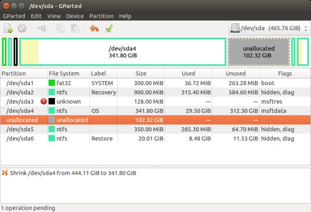Click the /dev/sda4 block in the disk map
Image resolution: width=311 pixels, height=212 pixels.
(123, 52)
